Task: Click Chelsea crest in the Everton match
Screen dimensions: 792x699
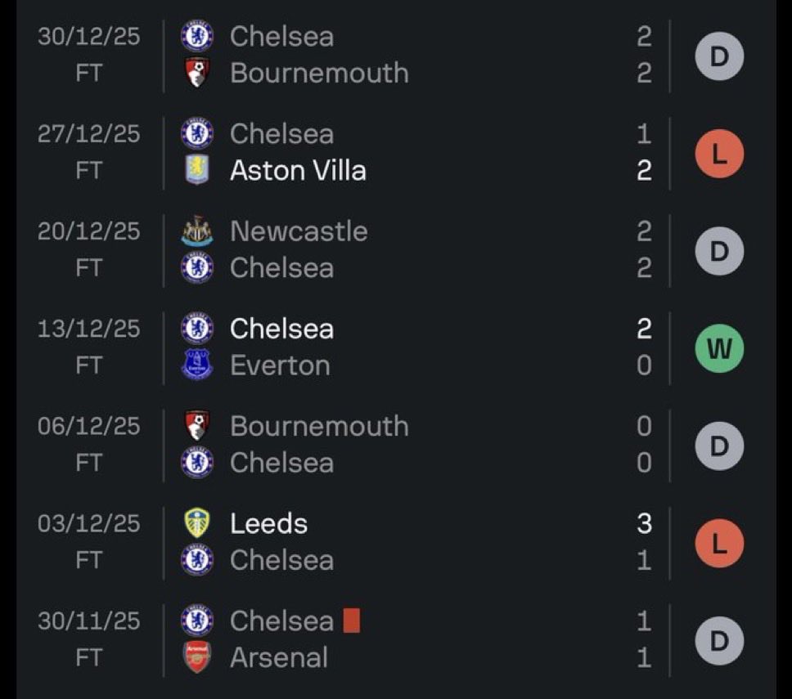Action: click(196, 329)
